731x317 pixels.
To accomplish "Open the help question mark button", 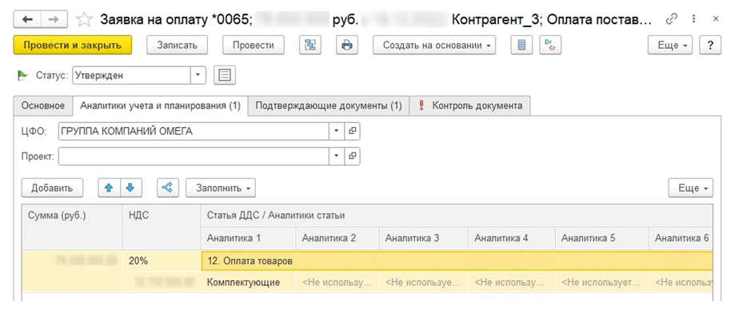I will [710, 46].
